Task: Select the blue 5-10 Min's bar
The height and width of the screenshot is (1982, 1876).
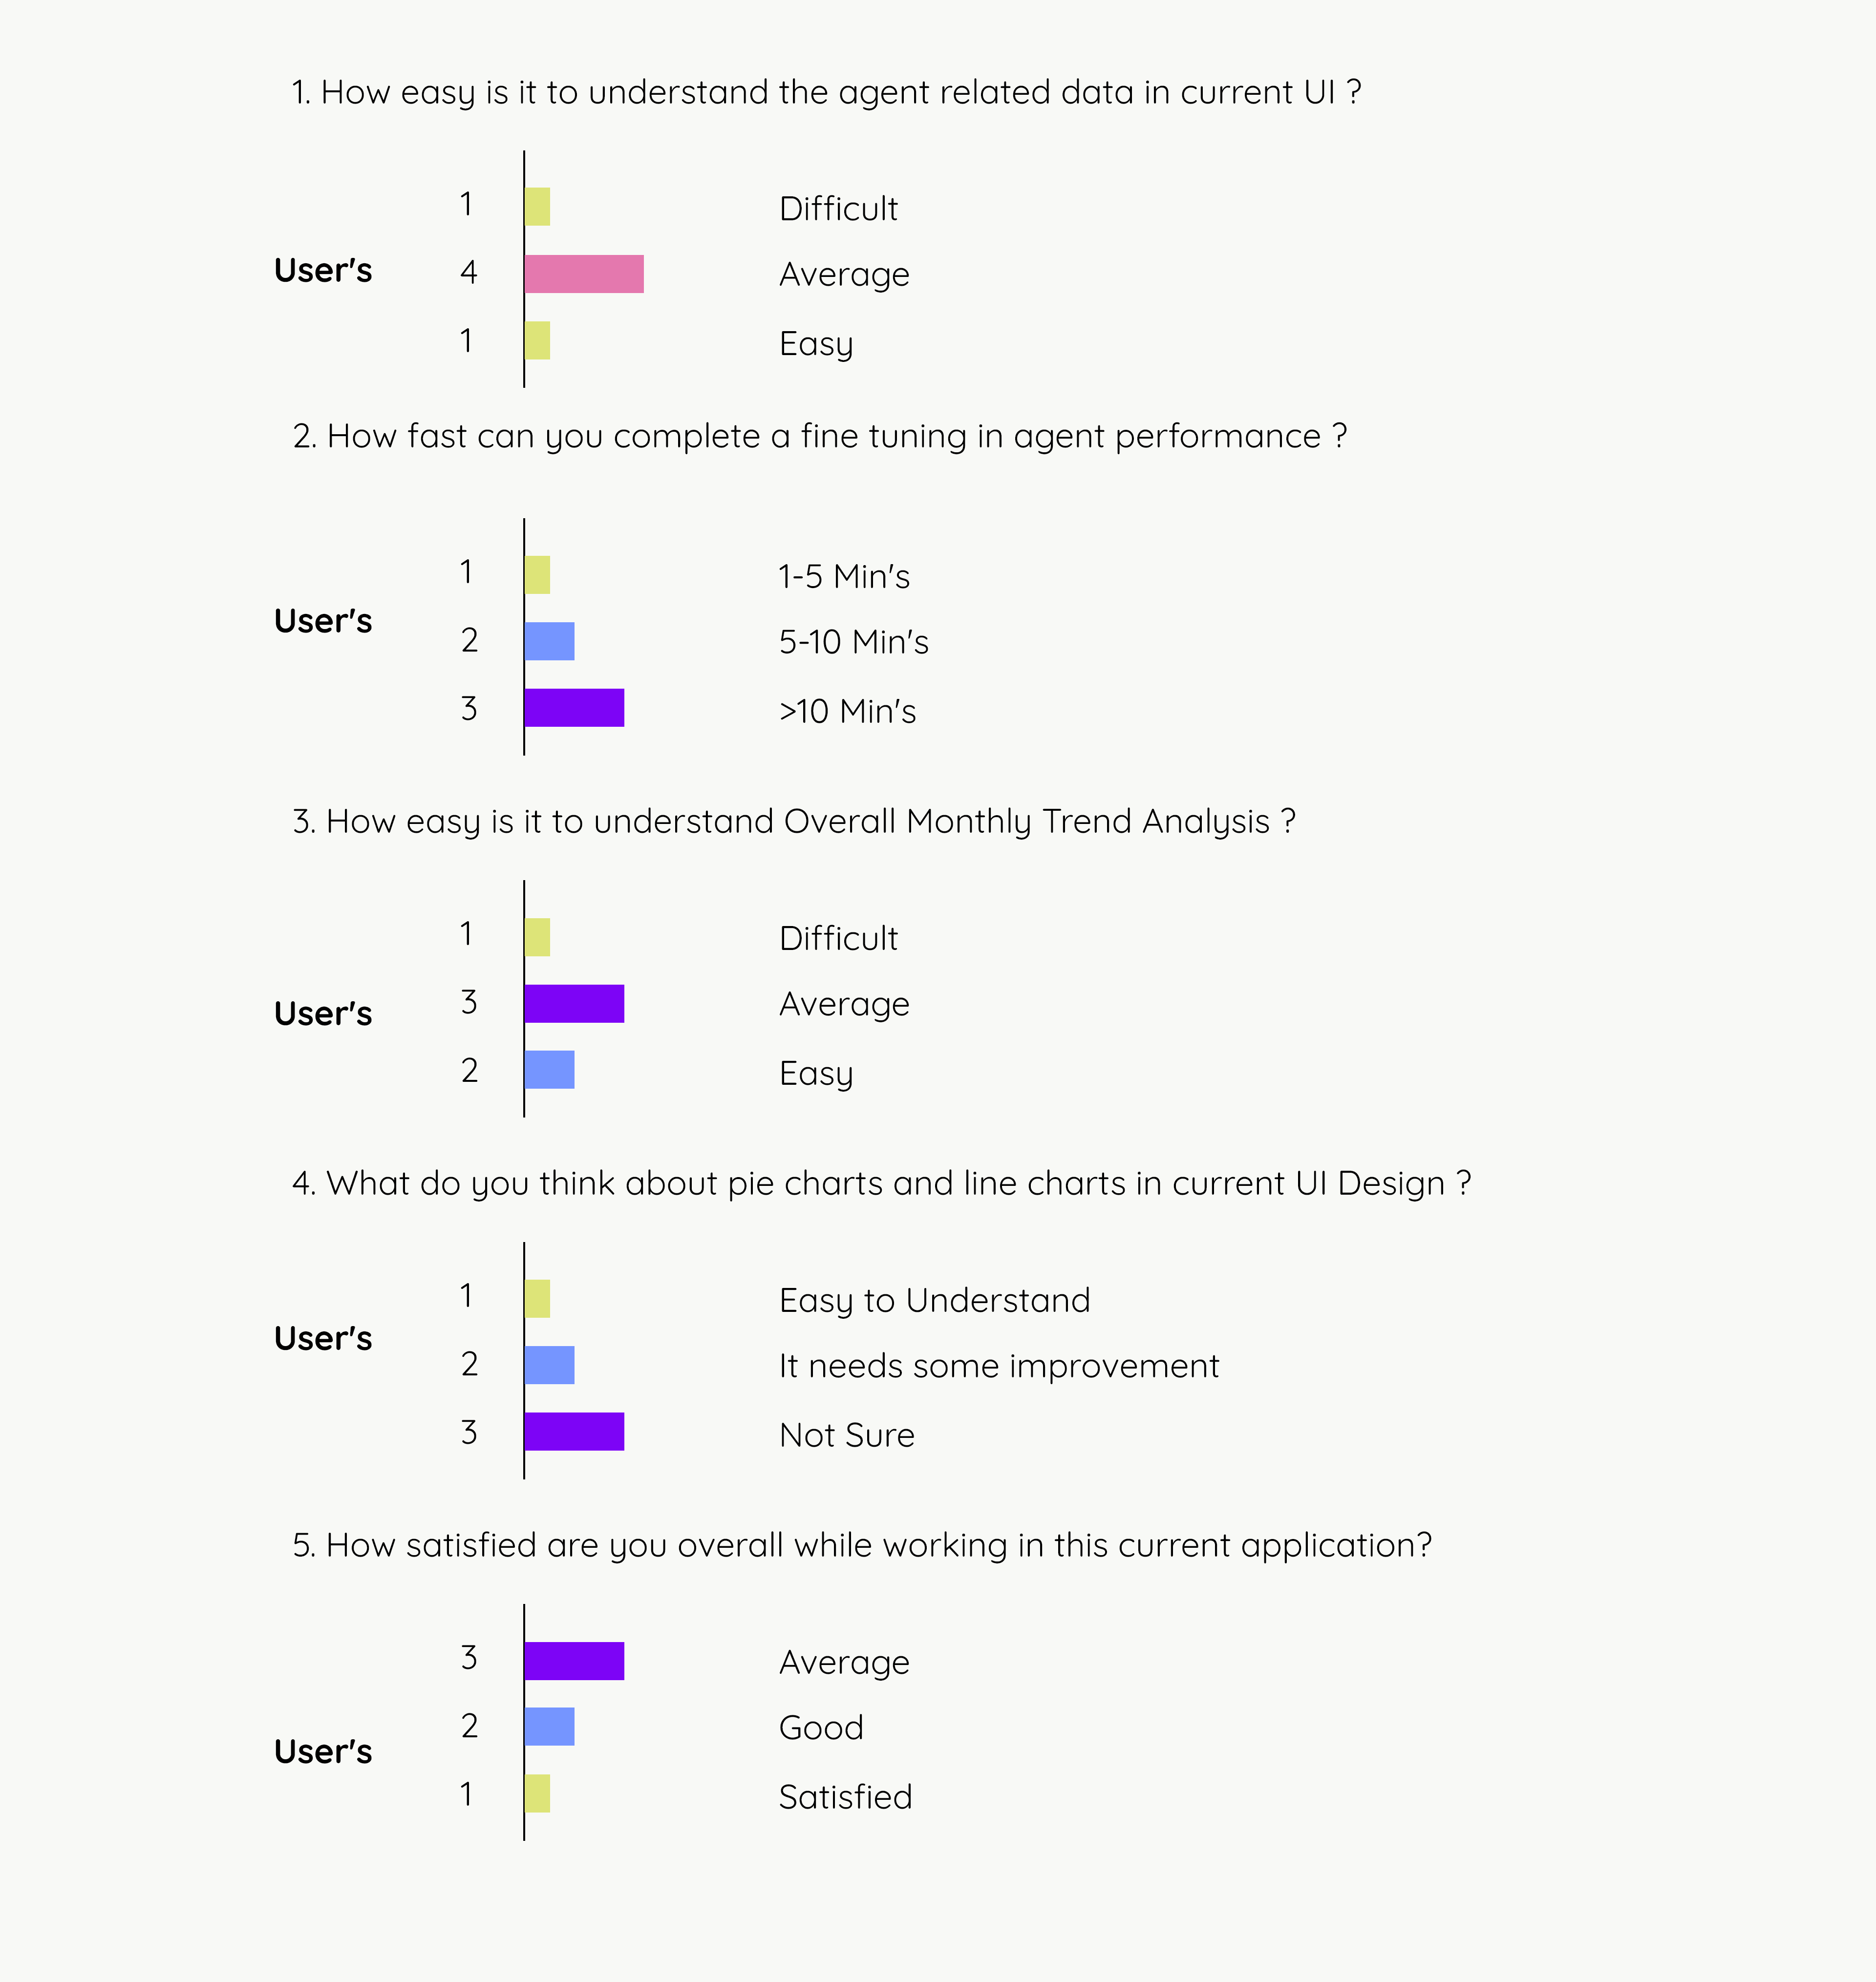Action: click(549, 642)
